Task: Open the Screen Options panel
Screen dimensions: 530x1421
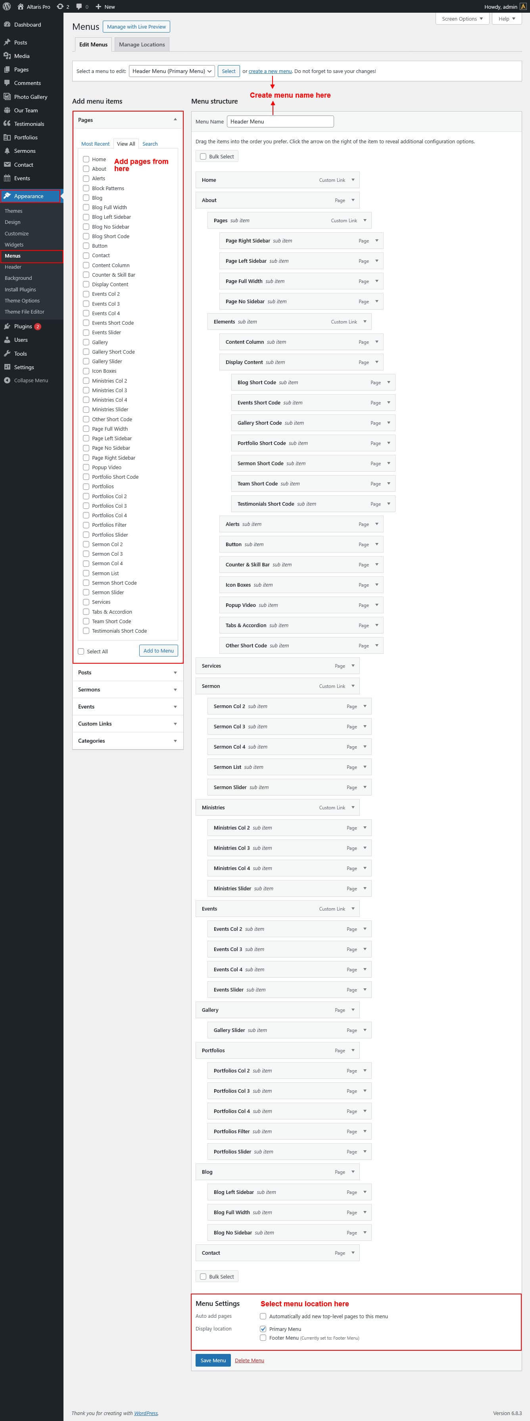Action: (462, 19)
